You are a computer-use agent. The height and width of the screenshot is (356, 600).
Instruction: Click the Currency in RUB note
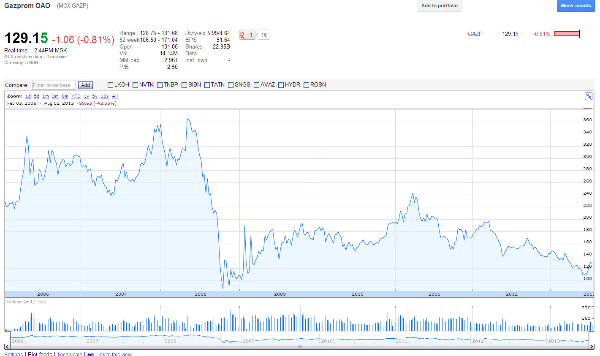(x=21, y=63)
